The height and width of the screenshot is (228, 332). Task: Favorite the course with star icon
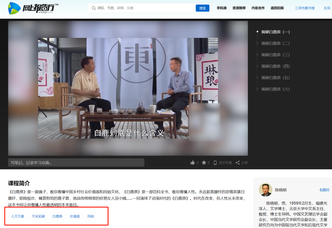pos(204,163)
